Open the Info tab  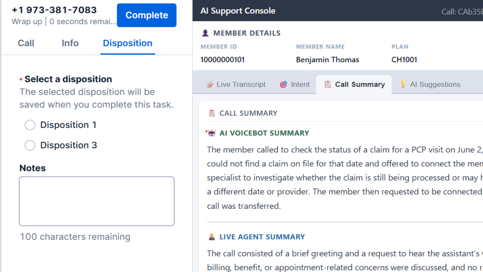click(x=70, y=43)
